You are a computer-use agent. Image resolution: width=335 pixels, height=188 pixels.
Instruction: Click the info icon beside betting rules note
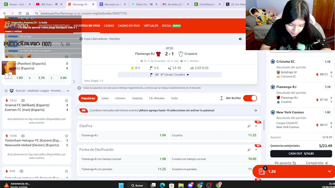[x=79, y=88]
